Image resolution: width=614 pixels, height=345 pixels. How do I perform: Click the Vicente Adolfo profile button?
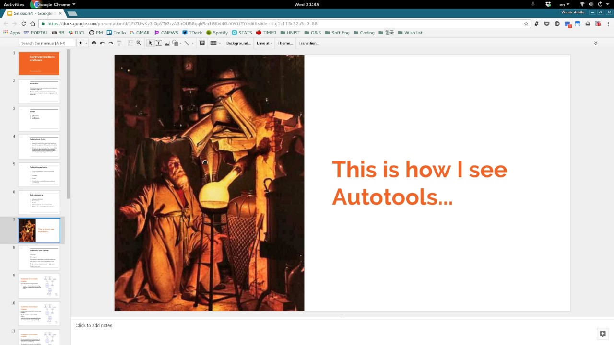click(x=573, y=12)
